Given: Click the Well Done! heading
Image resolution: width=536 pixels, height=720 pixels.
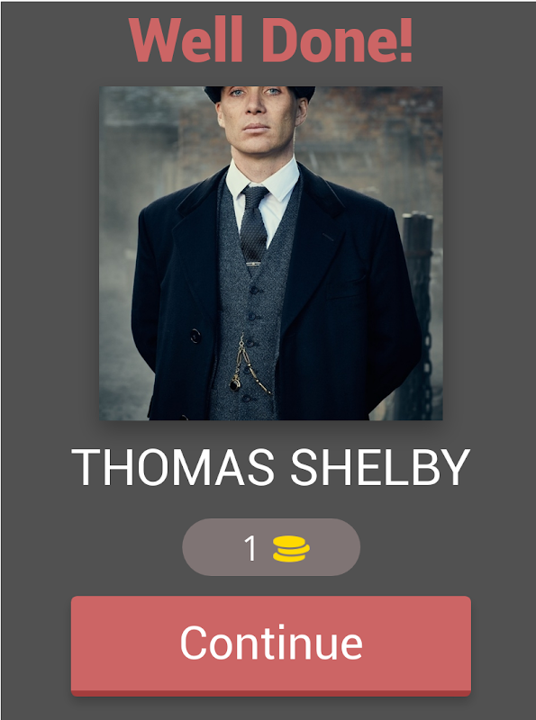Looking at the screenshot, I should pos(271,40).
